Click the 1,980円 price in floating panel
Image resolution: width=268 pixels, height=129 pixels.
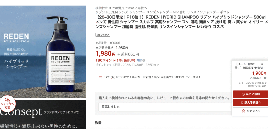click(259, 73)
